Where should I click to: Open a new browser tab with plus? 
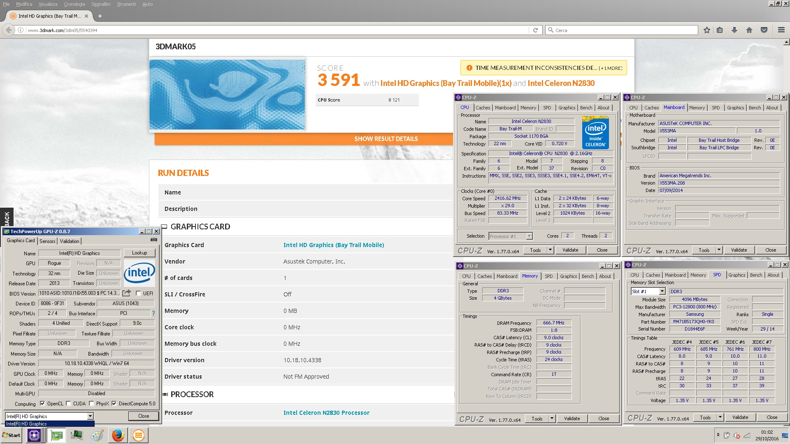[x=100, y=16]
